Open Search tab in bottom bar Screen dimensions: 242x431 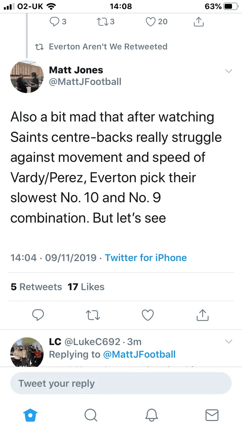91,415
